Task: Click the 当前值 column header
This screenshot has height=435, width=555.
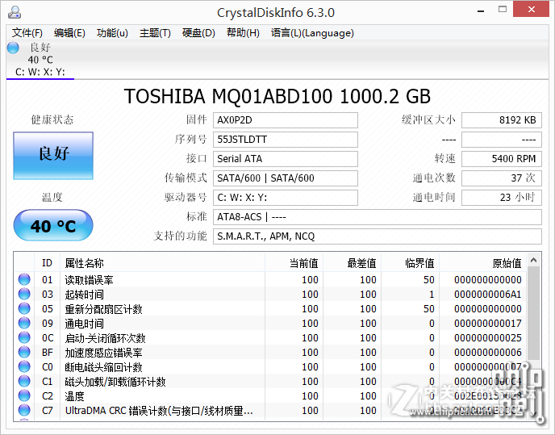Action: 294,263
